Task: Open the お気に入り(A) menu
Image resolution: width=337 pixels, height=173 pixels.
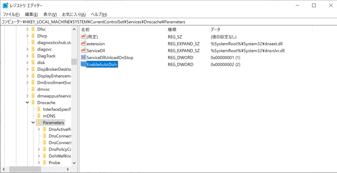Action: (x=74, y=14)
